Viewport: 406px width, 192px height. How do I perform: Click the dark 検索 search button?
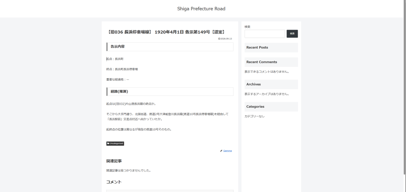pyautogui.click(x=292, y=34)
